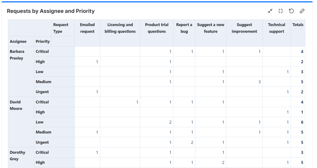Image resolution: width=317 pixels, height=168 pixels.
Task: Click the Requests by Assignee and Priority title
Action: [51, 11]
